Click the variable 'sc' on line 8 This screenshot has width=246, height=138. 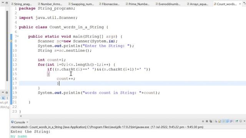59,41
